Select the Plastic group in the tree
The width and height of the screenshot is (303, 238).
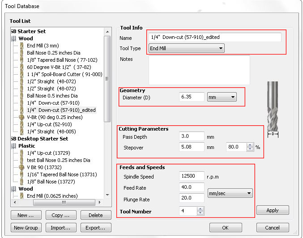27,146
